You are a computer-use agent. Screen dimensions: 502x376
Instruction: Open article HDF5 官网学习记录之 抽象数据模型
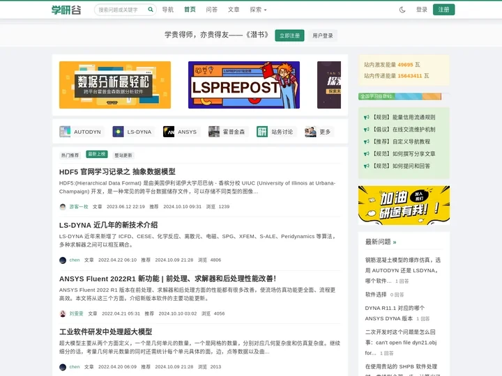pos(117,172)
